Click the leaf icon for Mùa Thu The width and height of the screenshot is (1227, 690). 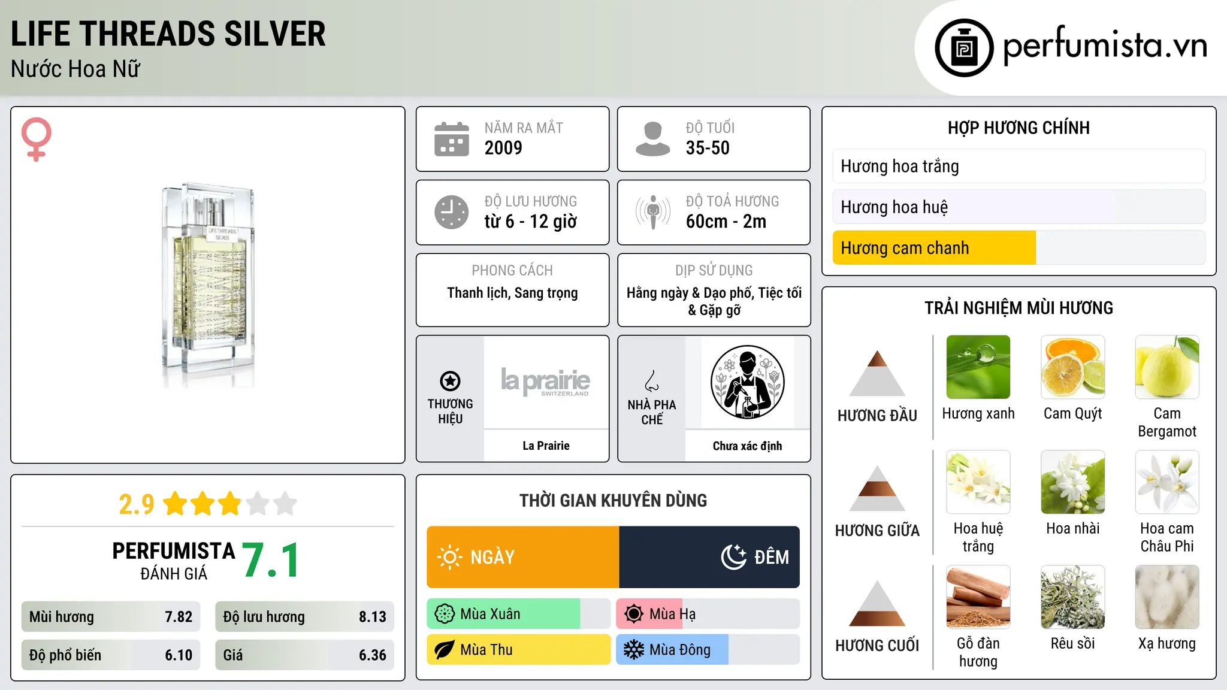(x=445, y=650)
